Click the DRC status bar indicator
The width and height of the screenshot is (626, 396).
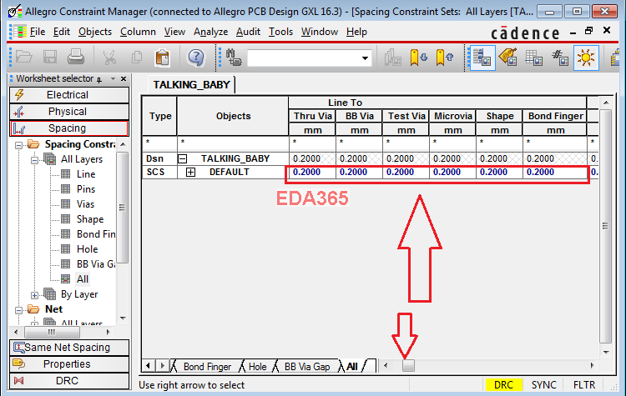[503, 385]
